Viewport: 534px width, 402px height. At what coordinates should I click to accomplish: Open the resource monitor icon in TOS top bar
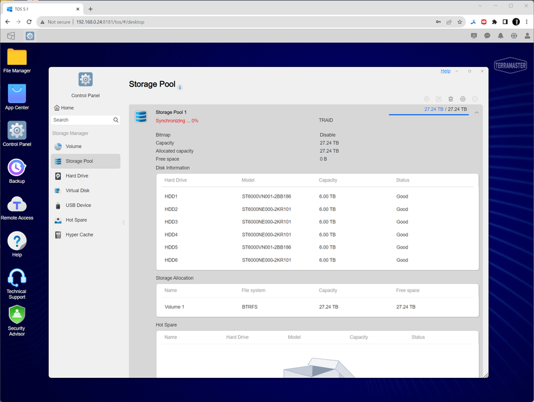point(474,36)
